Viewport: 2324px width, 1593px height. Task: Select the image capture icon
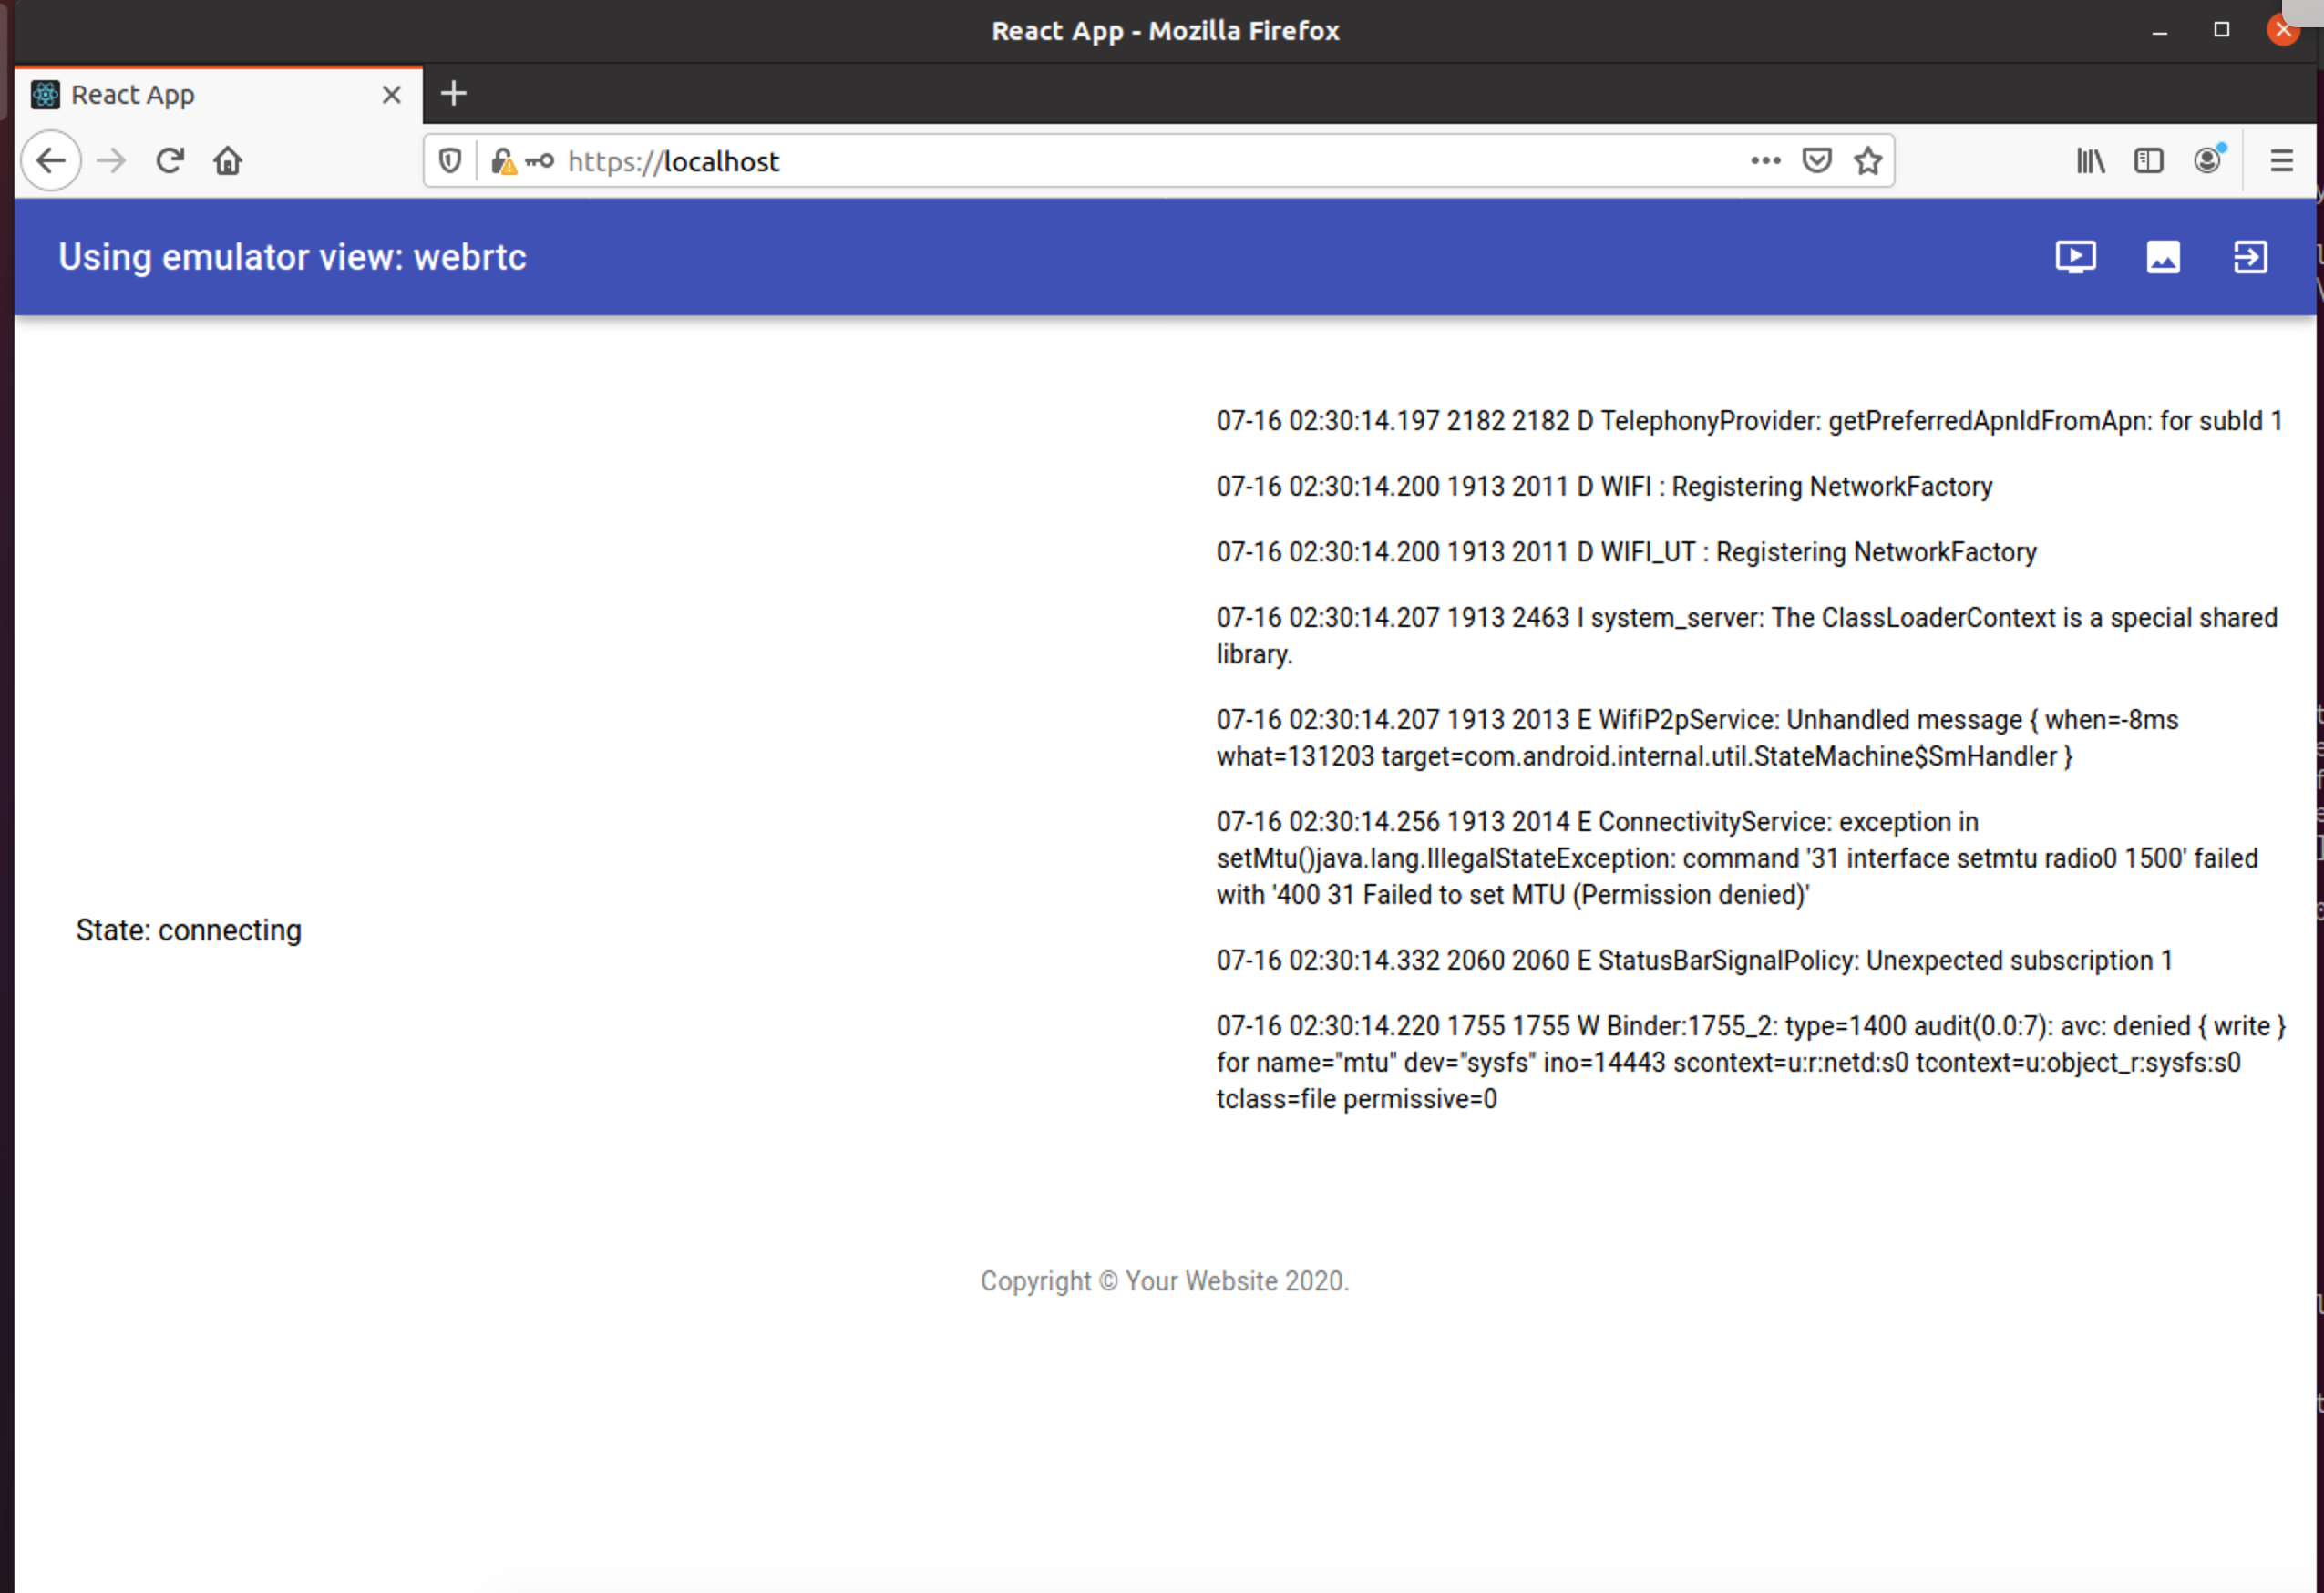coord(2162,257)
